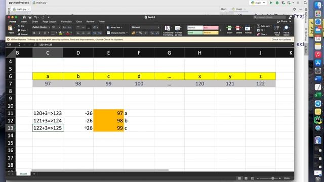Toggle underline formatting
This screenshot has height=182, width=324.
click(x=45, y=33)
